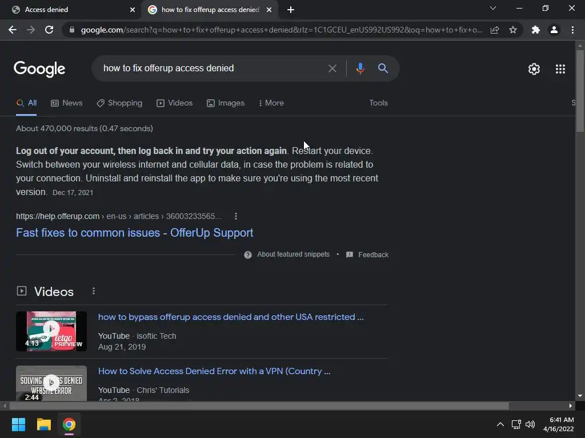
Task: Click the 'Dec 17, 2021' snippet date
Action: click(x=73, y=193)
